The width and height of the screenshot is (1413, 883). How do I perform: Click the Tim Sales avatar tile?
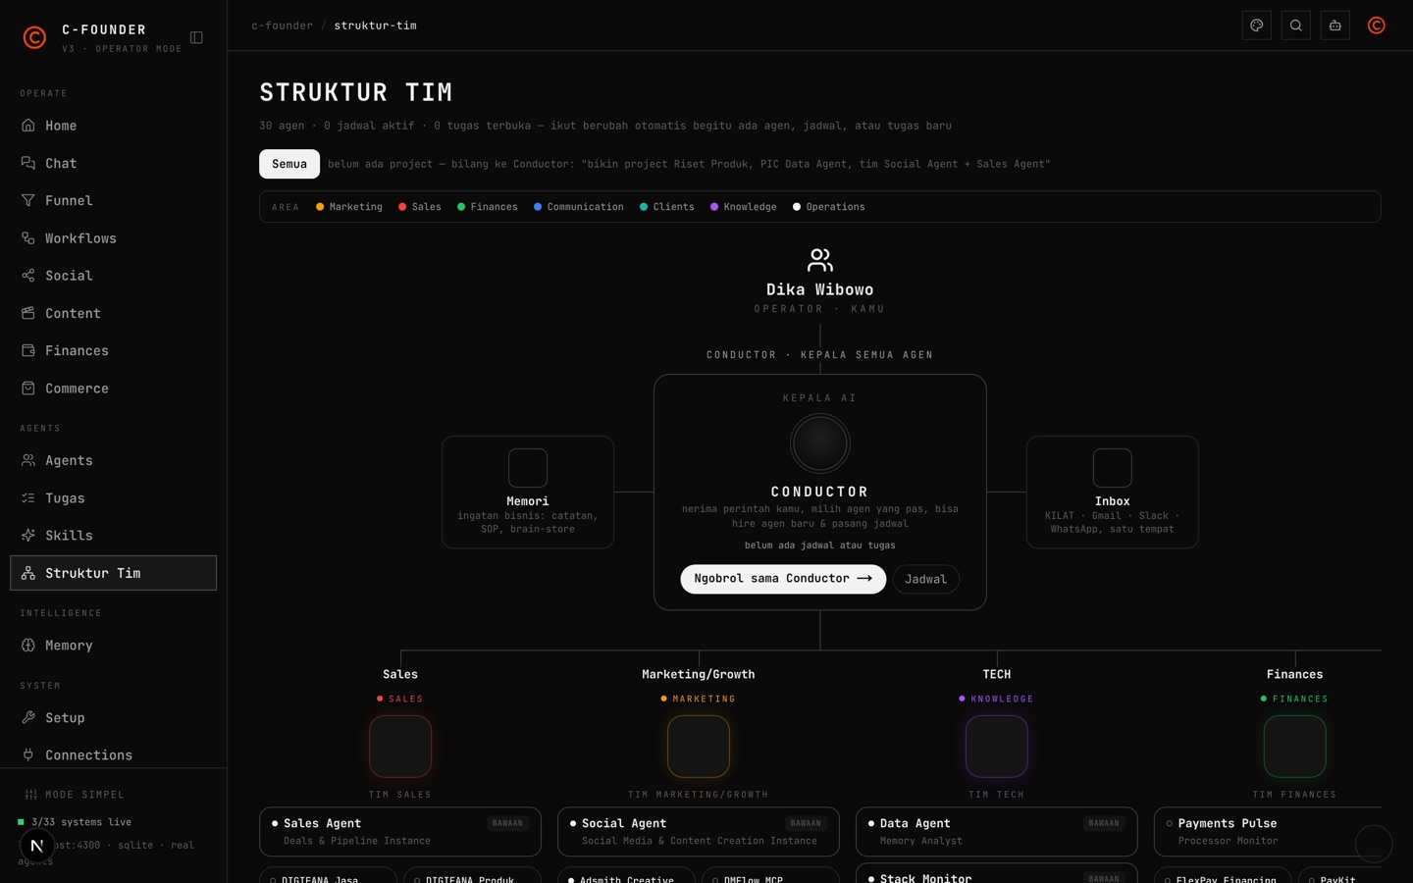tap(400, 747)
